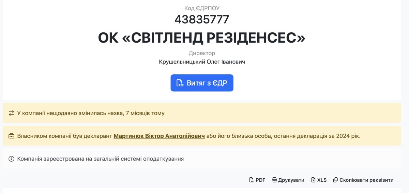Open the Мартинюк Віктор Анатолійович declarant link
409x193 pixels.
click(x=159, y=136)
